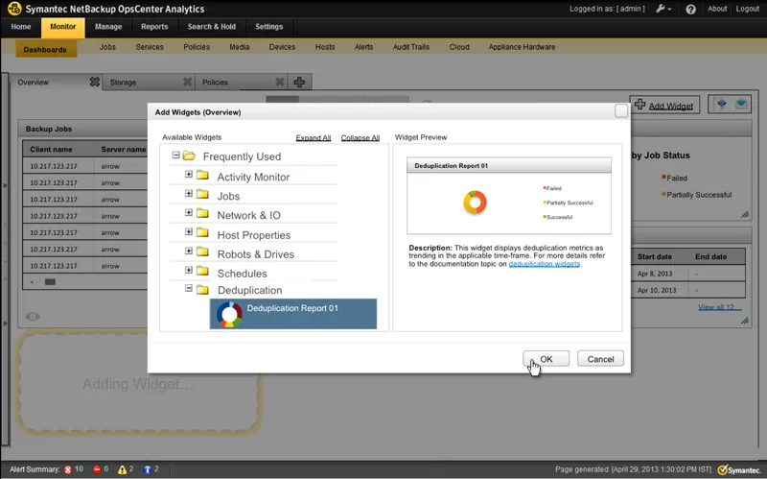Click the widget preview donut chart
The image size is (767, 479).
475,203
